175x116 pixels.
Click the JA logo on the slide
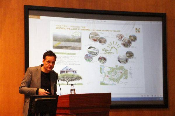coord(137,30)
